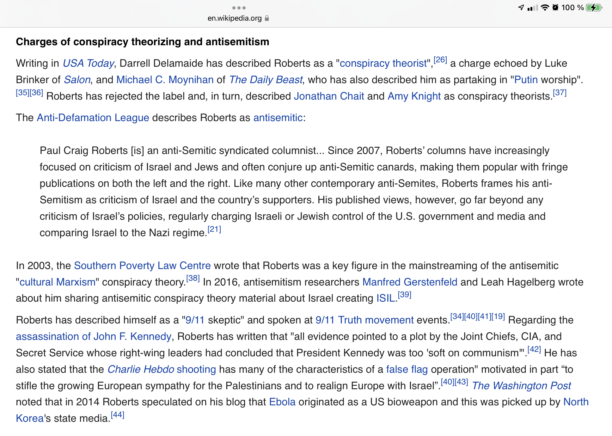Screen dimensions: 612x436
Task: Open the Putin link
Action: pos(526,80)
